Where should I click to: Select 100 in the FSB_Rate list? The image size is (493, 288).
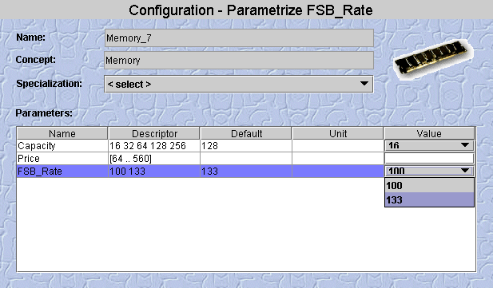pyautogui.click(x=429, y=185)
